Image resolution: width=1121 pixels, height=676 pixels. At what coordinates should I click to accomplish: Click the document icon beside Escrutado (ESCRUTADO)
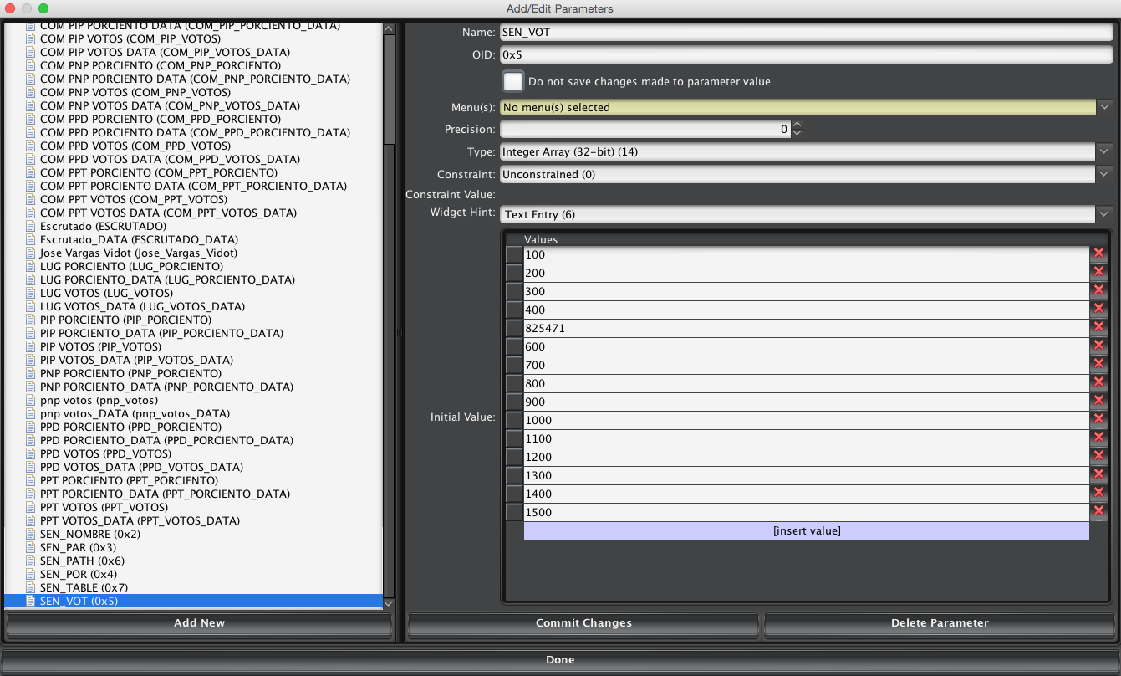(x=31, y=226)
